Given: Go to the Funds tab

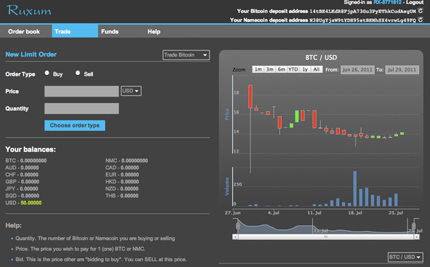Looking at the screenshot, I should click(x=110, y=31).
